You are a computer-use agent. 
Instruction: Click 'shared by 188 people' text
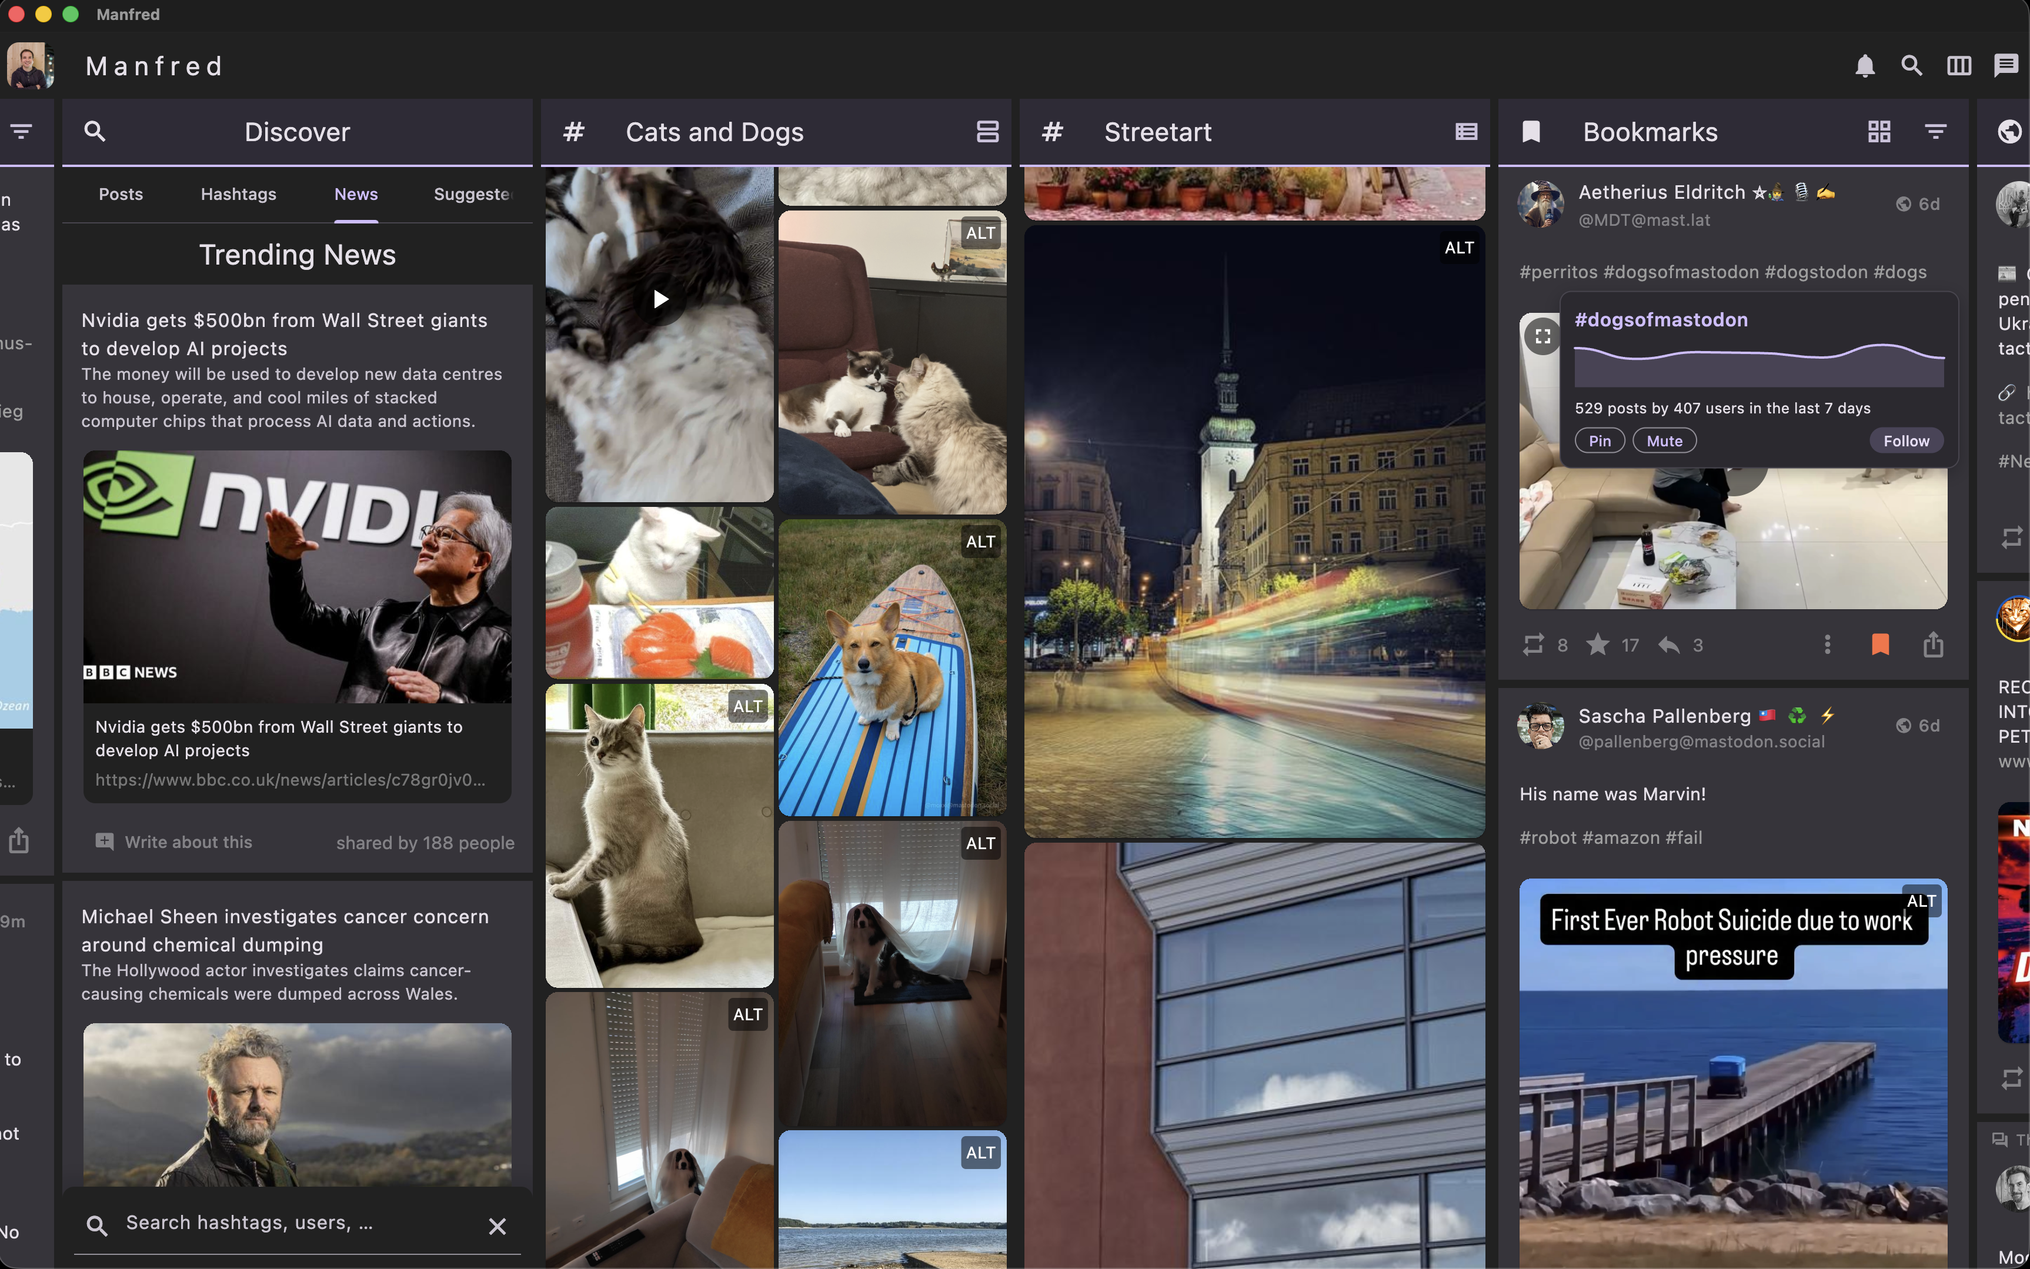pos(426,843)
